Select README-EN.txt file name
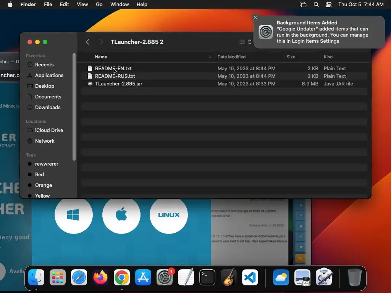This screenshot has height=293, width=391. coord(113,68)
